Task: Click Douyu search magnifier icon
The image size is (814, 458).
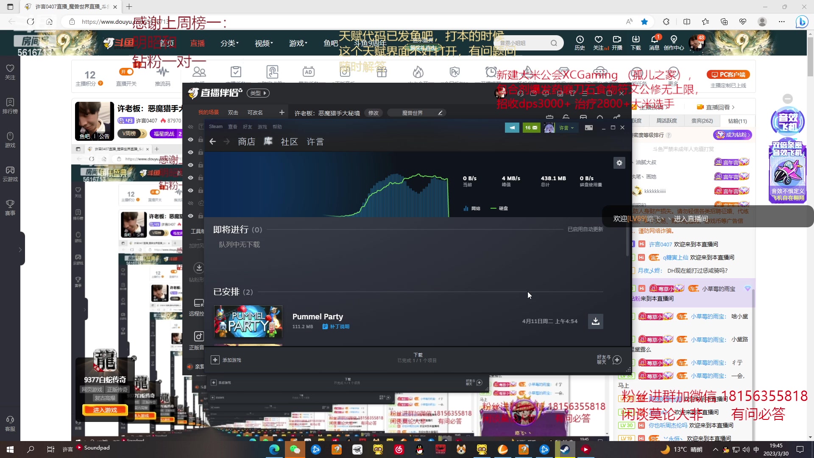Action: pos(554,43)
